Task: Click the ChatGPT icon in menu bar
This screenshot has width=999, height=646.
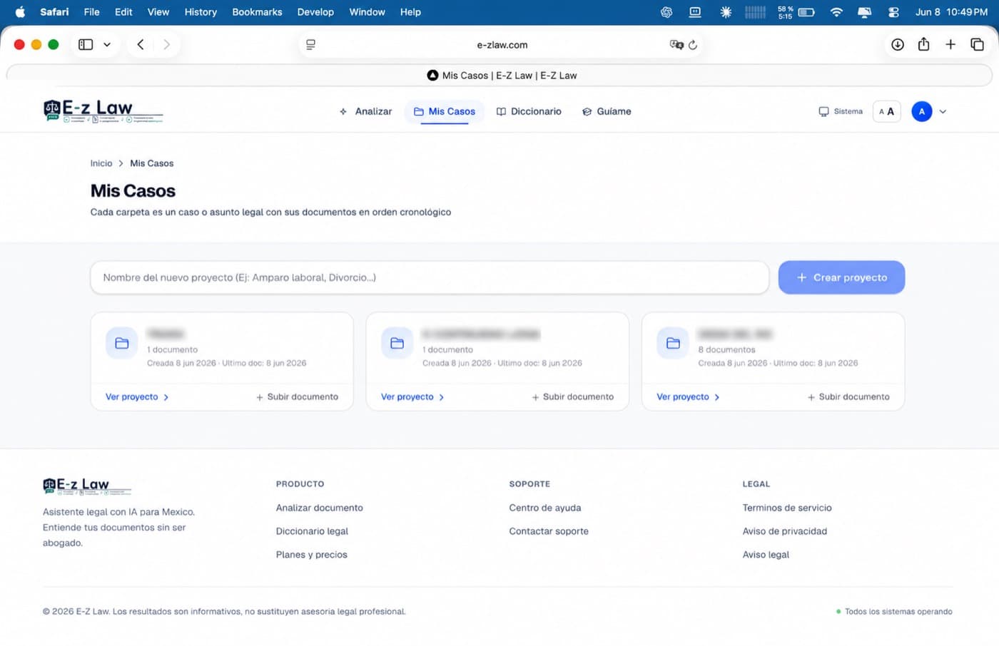Action: pyautogui.click(x=666, y=12)
